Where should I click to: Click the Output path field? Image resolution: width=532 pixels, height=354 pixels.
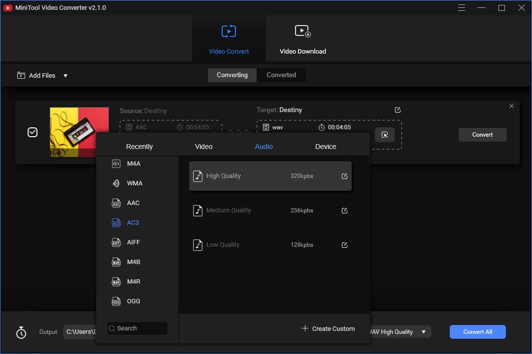click(81, 332)
